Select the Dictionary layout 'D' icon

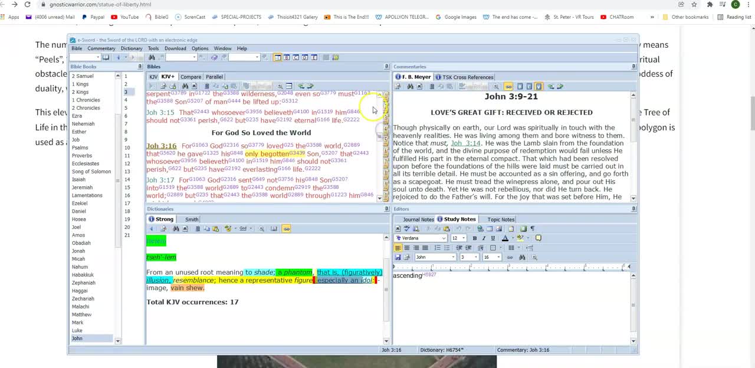pyautogui.click(x=305, y=57)
